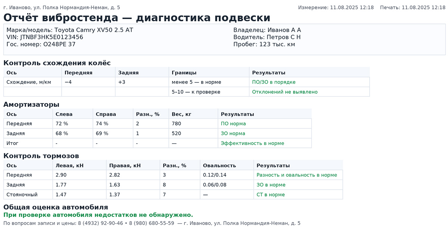This screenshot has width=448, height=230.
Task: Click the 'Итог' row label
Action: point(13,143)
